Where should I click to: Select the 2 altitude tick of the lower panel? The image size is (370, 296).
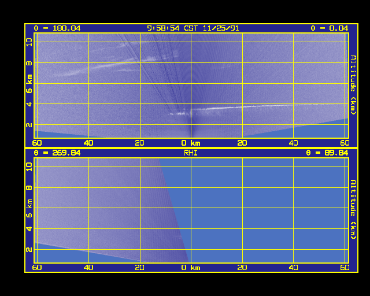pyautogui.click(x=29, y=250)
